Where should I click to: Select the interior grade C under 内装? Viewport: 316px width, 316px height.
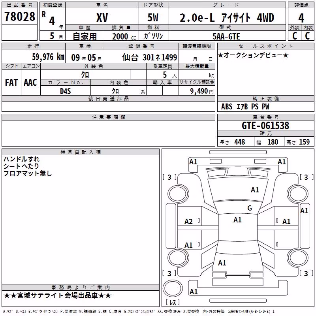[307, 36]
